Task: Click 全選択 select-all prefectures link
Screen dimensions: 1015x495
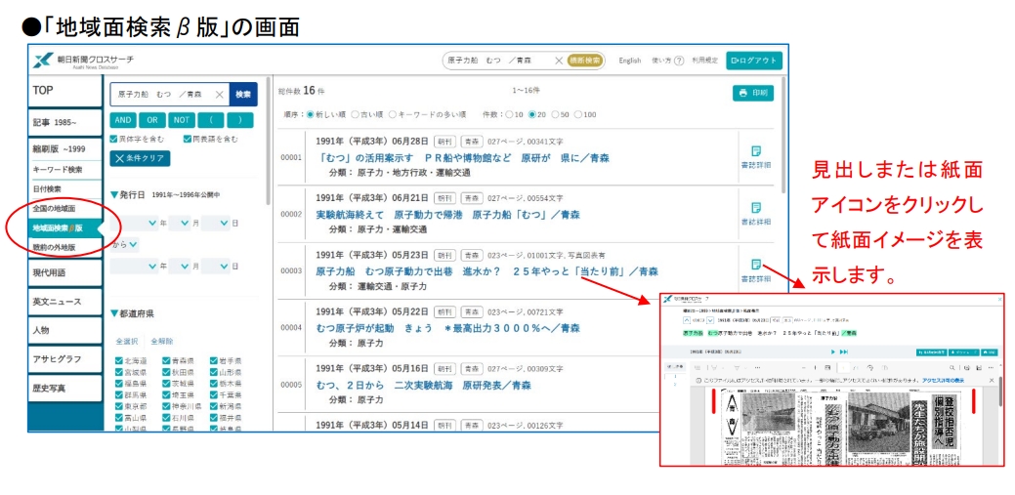Action: (127, 341)
